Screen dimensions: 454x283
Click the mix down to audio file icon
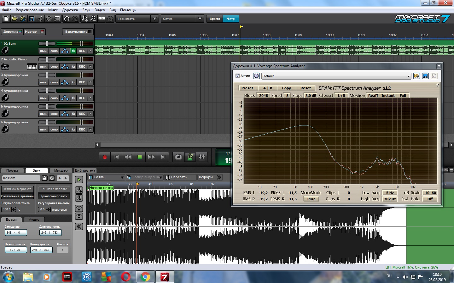[x=57, y=19]
